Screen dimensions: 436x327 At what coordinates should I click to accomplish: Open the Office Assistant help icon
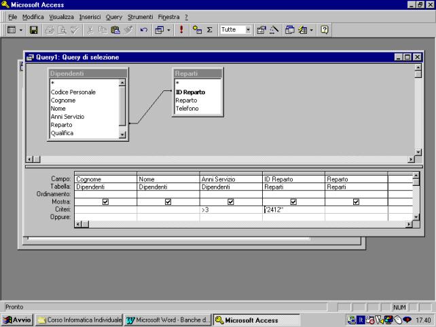coord(324,30)
